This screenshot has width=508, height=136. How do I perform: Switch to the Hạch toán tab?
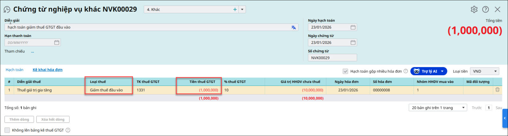(15, 70)
